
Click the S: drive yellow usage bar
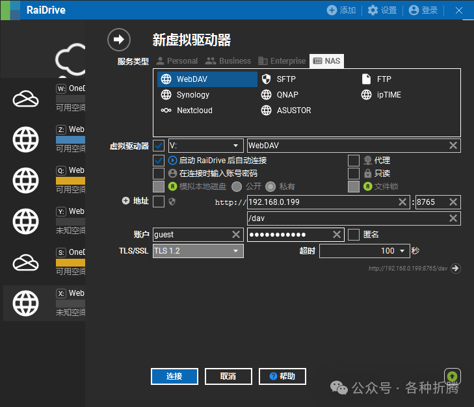(70, 263)
